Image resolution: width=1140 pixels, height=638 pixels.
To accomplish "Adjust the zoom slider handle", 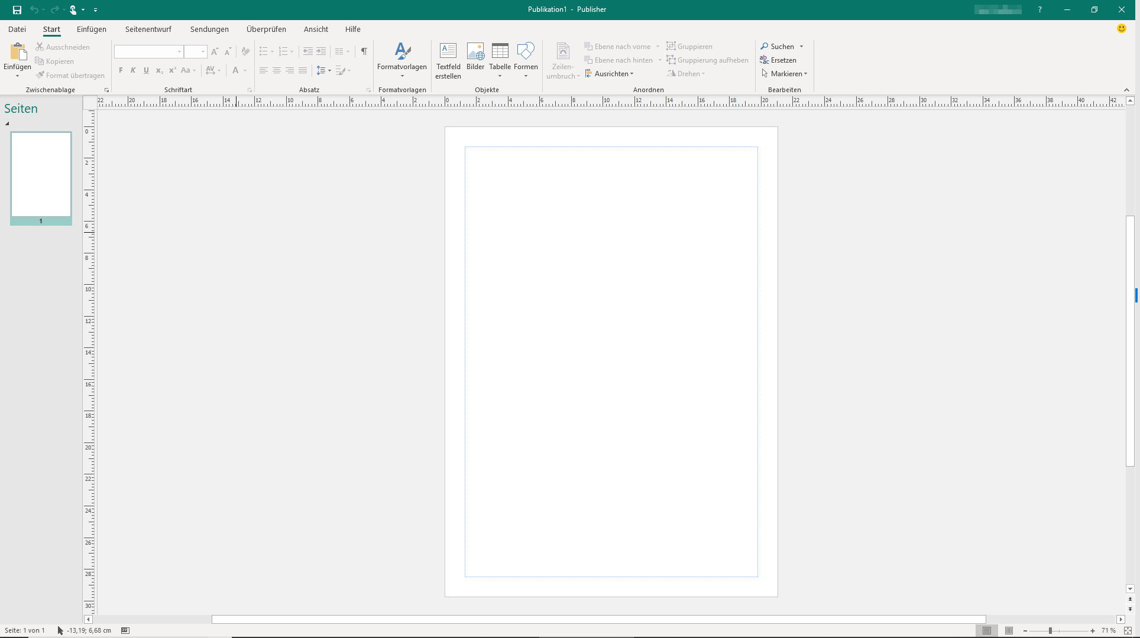I will point(1050,630).
